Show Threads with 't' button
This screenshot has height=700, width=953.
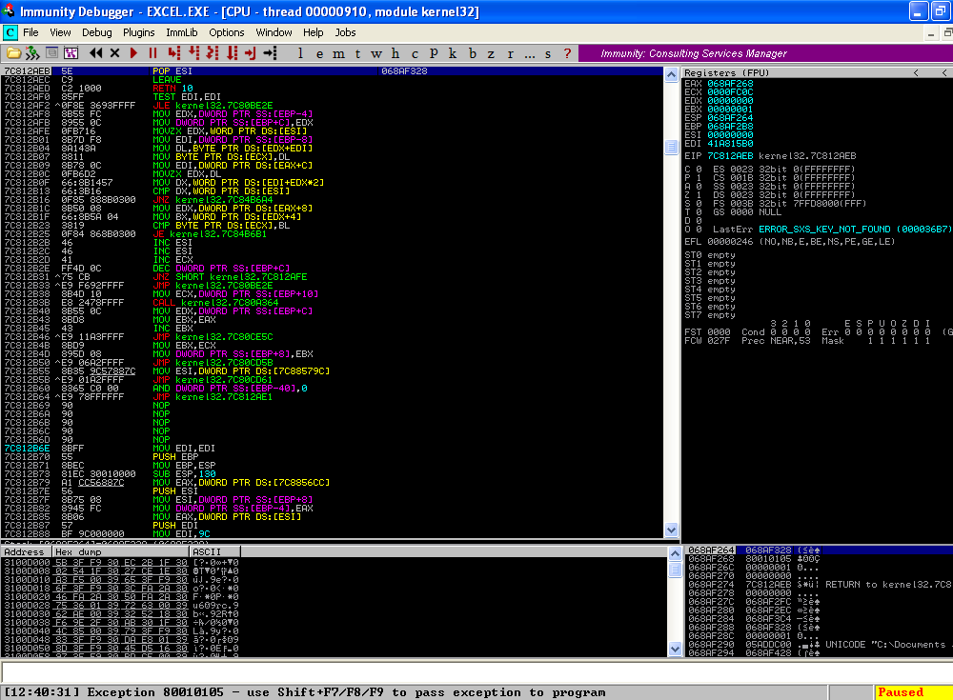tap(357, 53)
